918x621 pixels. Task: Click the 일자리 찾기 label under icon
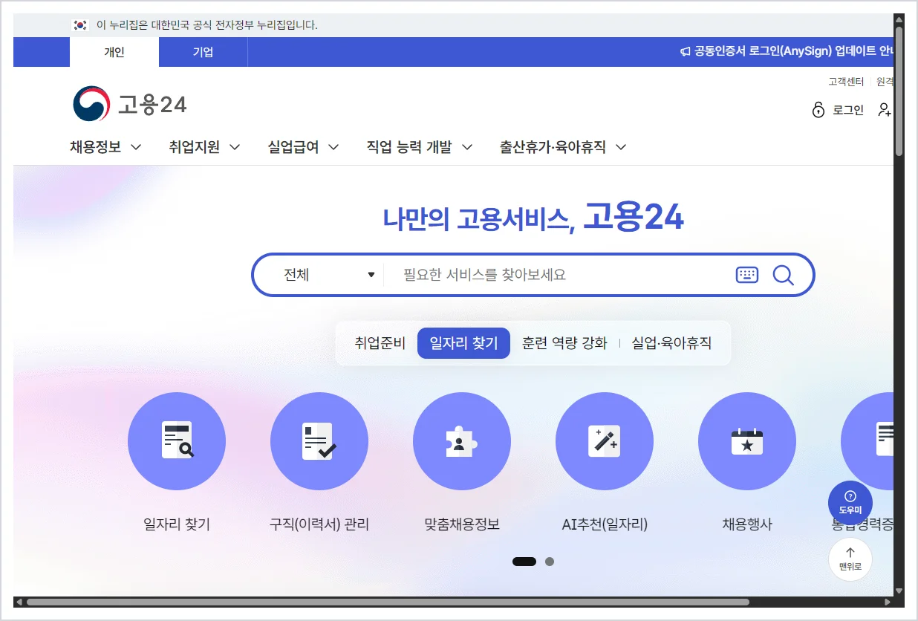tap(177, 524)
